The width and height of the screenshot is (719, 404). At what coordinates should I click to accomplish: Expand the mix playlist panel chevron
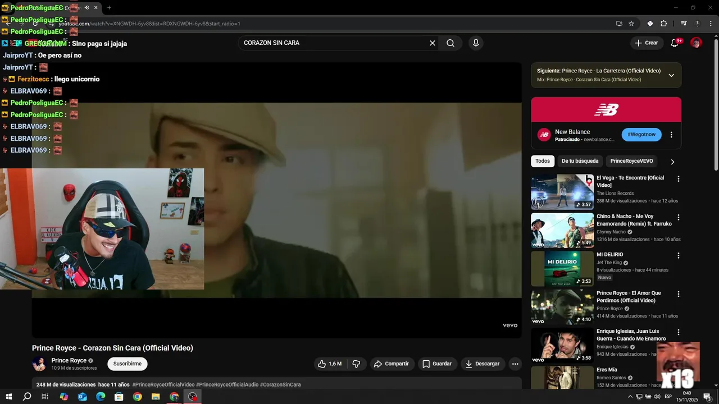click(x=671, y=75)
